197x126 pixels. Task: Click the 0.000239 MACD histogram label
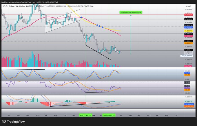click(189, 101)
